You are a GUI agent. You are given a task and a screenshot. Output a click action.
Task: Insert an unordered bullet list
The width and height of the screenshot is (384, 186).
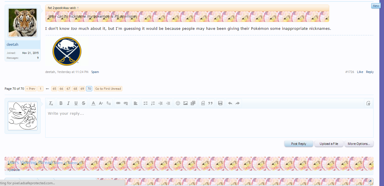coord(145,103)
